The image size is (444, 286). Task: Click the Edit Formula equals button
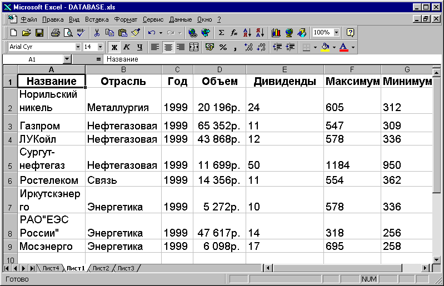coord(98,59)
